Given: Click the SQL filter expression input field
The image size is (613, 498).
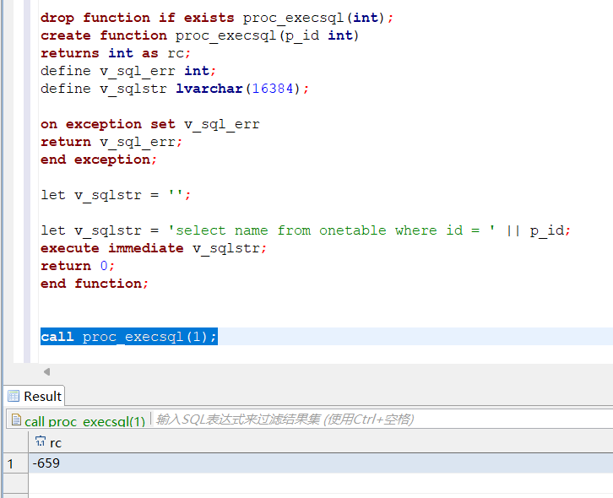Looking at the screenshot, I should click(383, 420).
